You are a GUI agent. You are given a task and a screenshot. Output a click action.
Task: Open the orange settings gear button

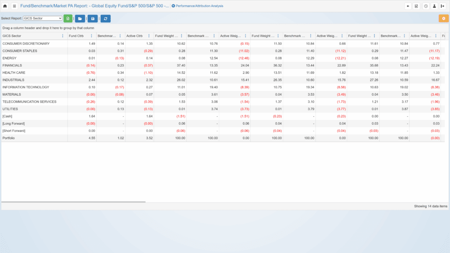(443, 18)
